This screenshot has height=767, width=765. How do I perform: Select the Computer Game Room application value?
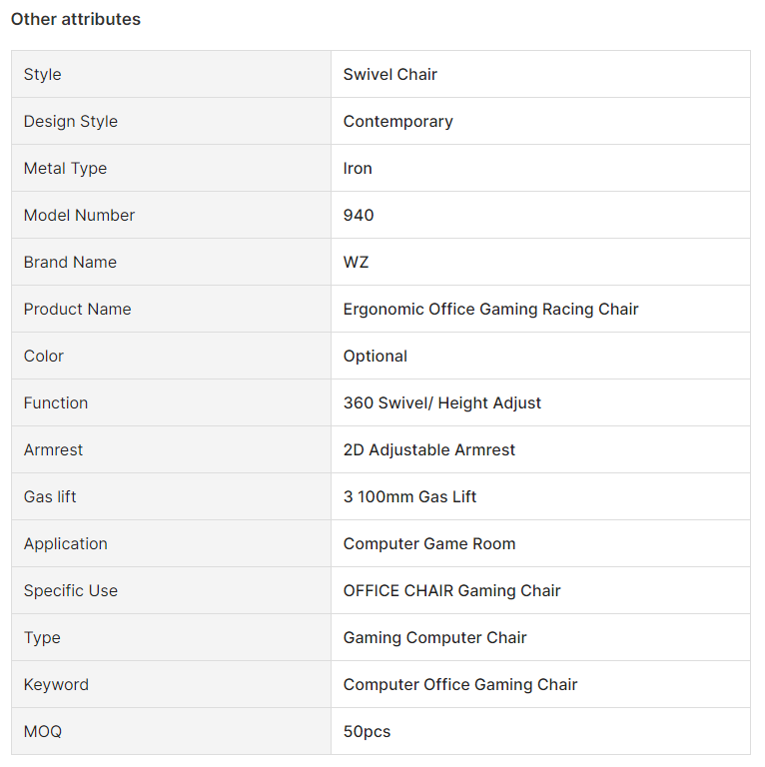(x=429, y=544)
